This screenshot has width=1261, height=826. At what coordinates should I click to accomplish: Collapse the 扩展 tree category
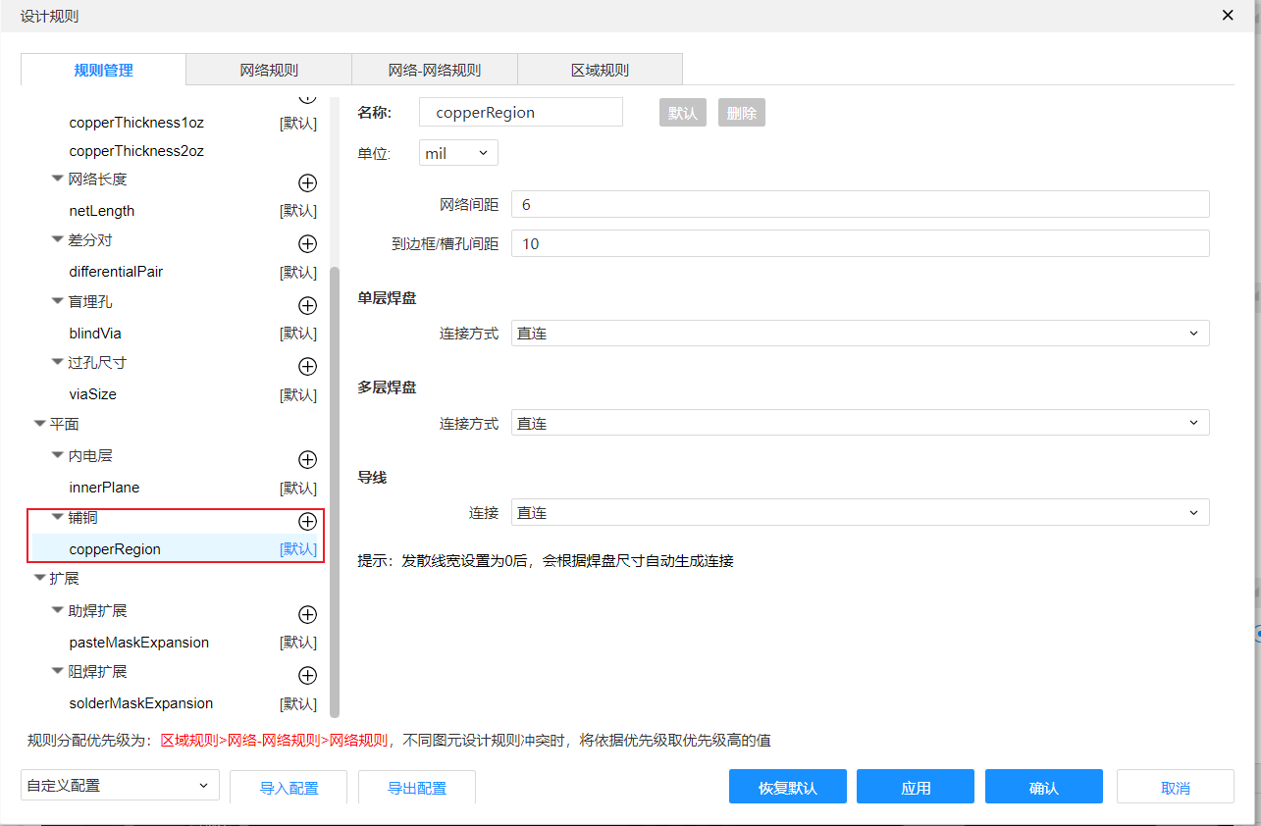(40, 579)
